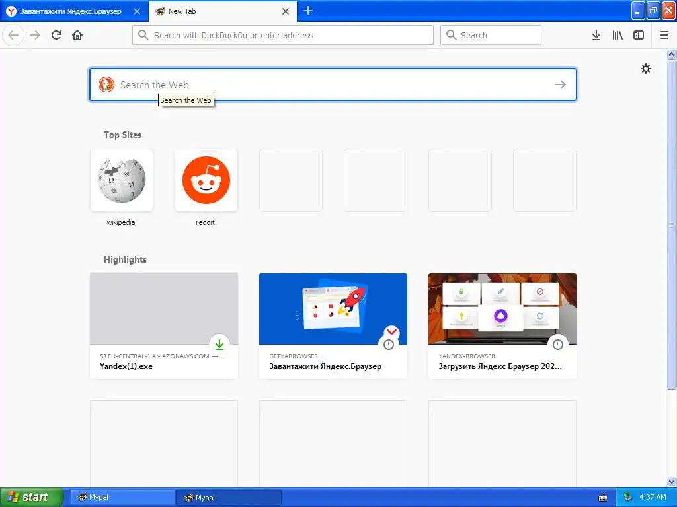Screen dimensions: 677x507
Task: Click the DuckDuckGo logo in search box
Action: [106, 84]
